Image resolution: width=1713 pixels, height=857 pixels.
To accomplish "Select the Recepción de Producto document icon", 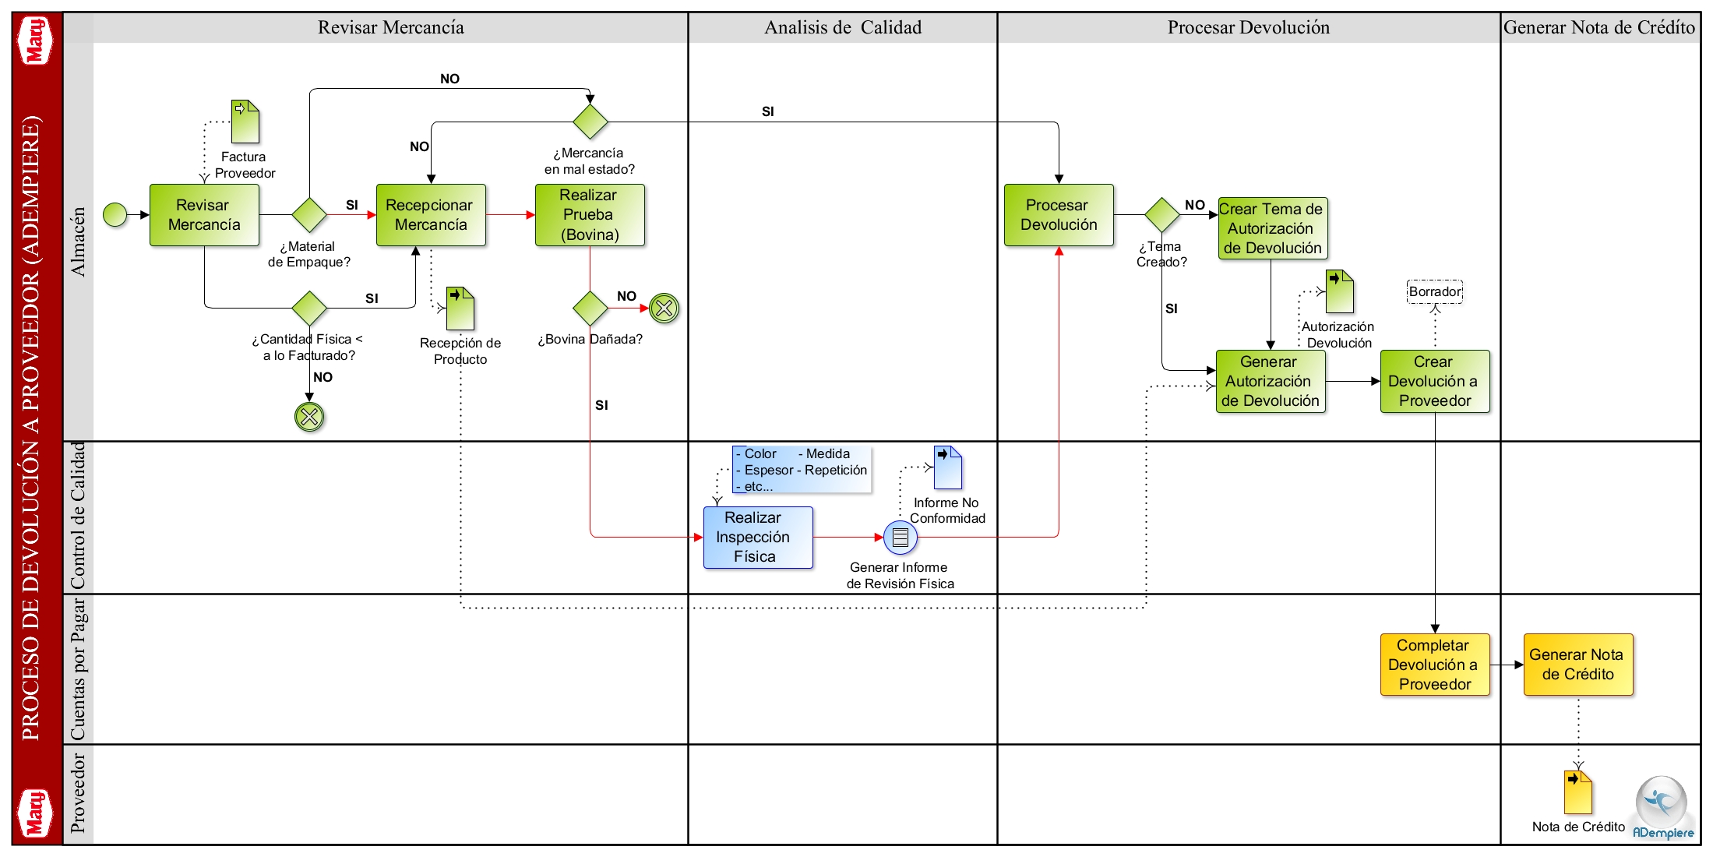I will pyautogui.click(x=460, y=308).
